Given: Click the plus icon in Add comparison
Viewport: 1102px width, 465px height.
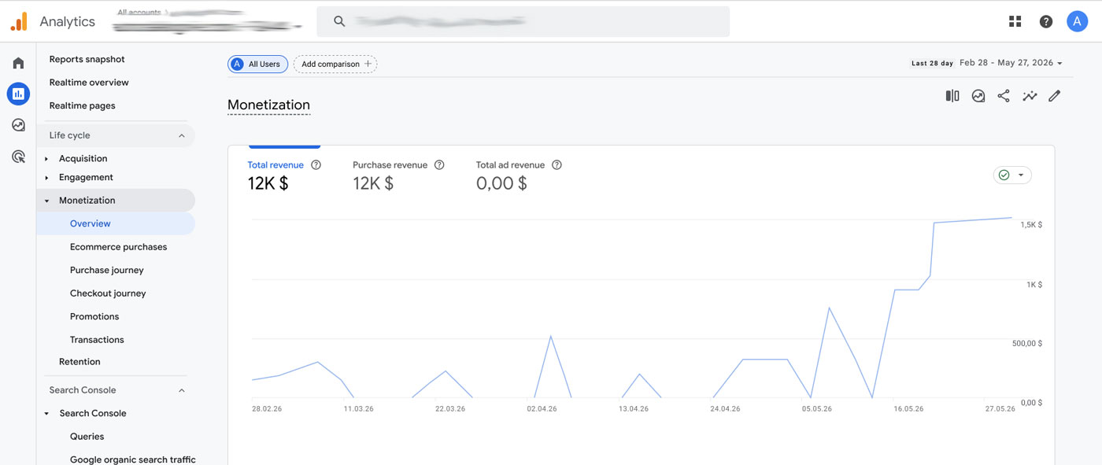Looking at the screenshot, I should [368, 64].
